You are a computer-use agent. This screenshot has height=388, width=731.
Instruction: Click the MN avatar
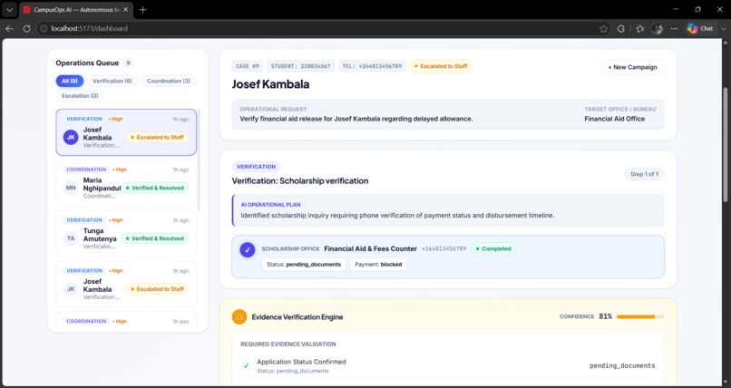pyautogui.click(x=71, y=189)
